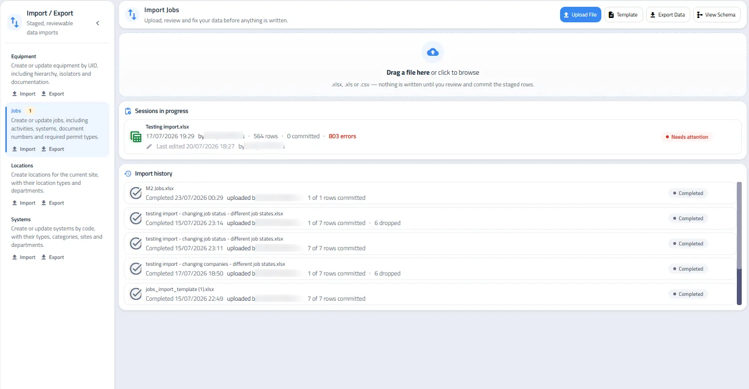Click Import under Systems
The height and width of the screenshot is (389, 749).
coord(24,257)
